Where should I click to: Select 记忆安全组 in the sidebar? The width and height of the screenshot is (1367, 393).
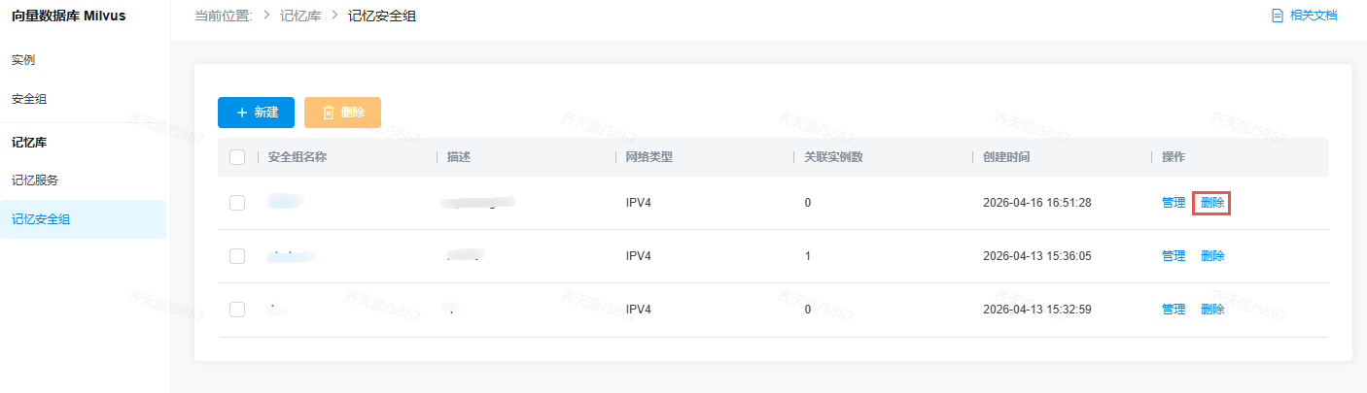coord(41,219)
